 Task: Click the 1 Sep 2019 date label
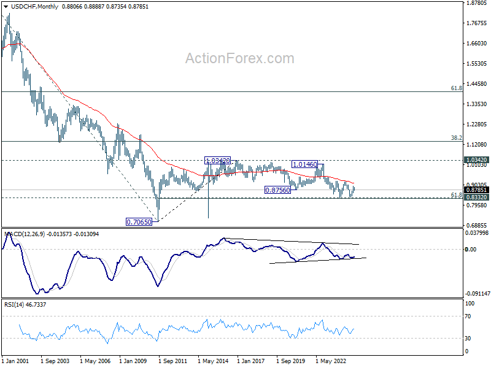[290, 361]
